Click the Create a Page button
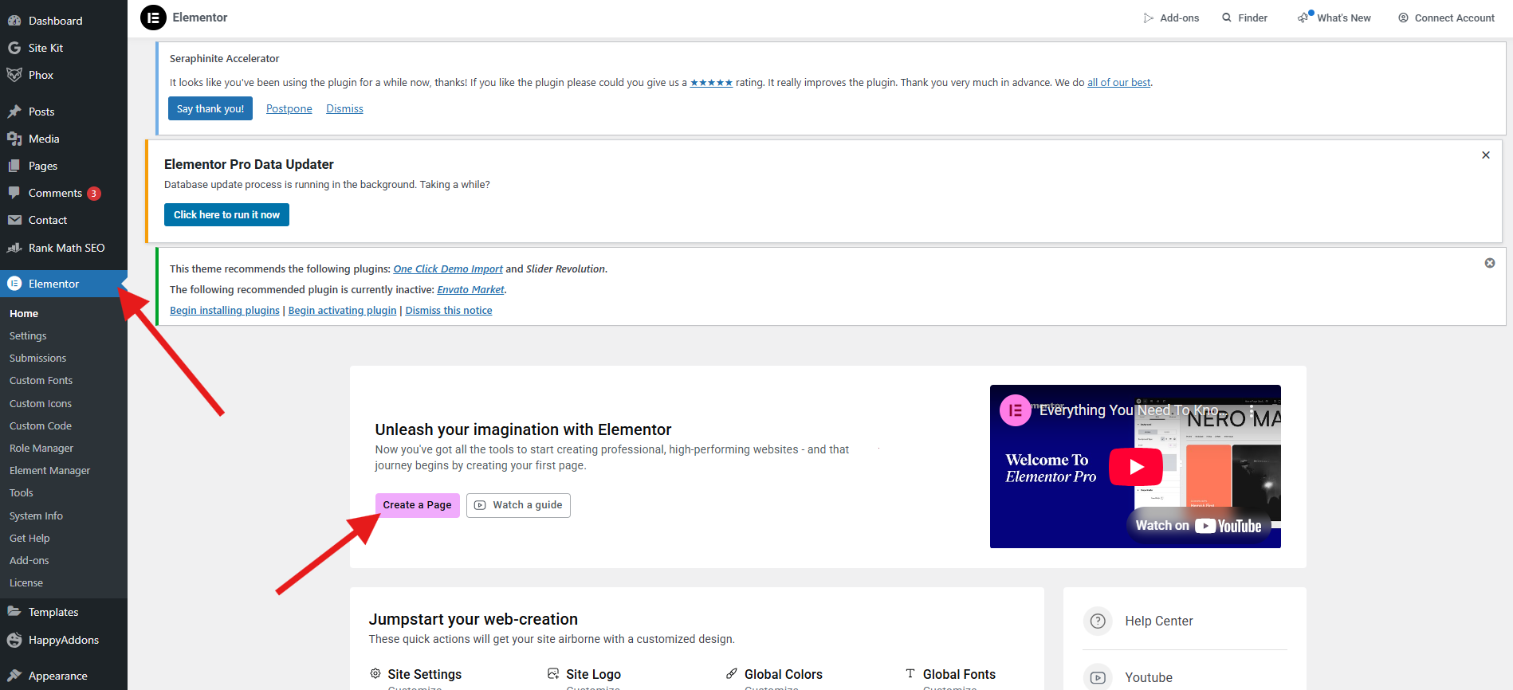1513x690 pixels. [417, 505]
